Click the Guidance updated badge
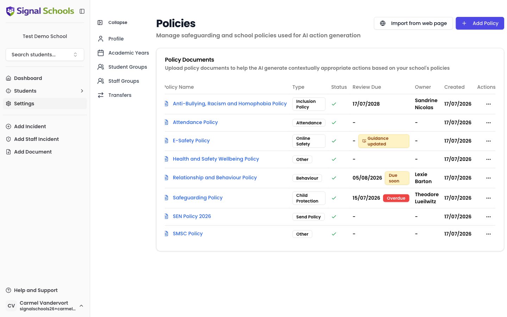 pyautogui.click(x=384, y=141)
